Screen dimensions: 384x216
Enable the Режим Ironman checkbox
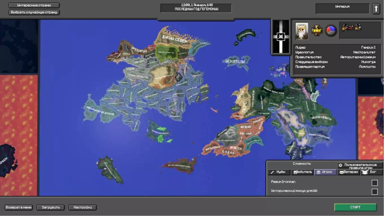[x=374, y=183]
